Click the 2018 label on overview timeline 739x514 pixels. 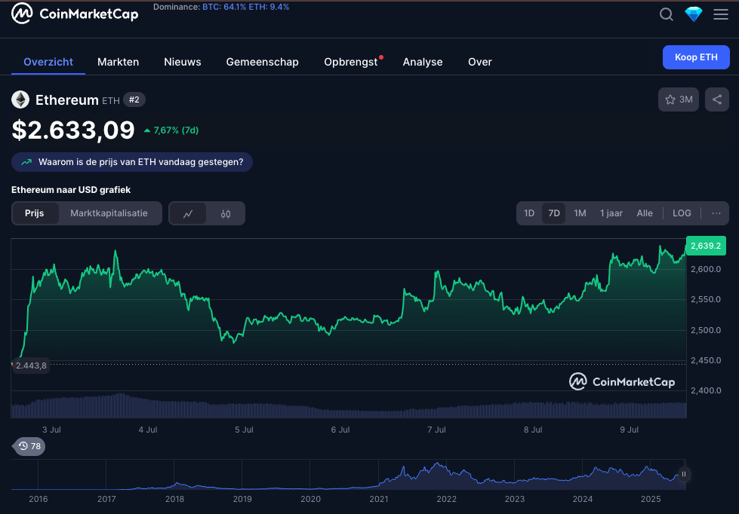pyautogui.click(x=175, y=499)
